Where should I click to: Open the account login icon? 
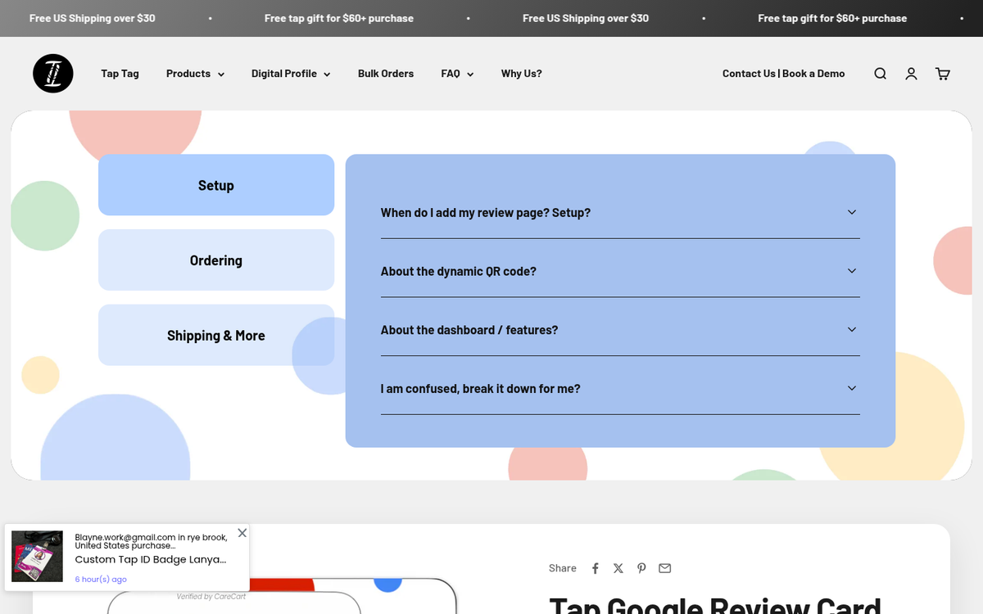point(911,74)
